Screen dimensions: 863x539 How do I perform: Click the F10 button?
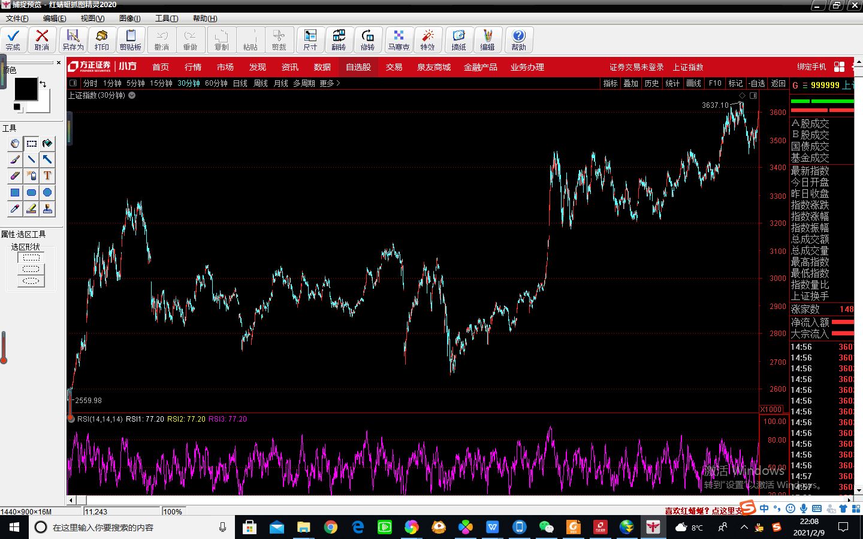tap(715, 83)
